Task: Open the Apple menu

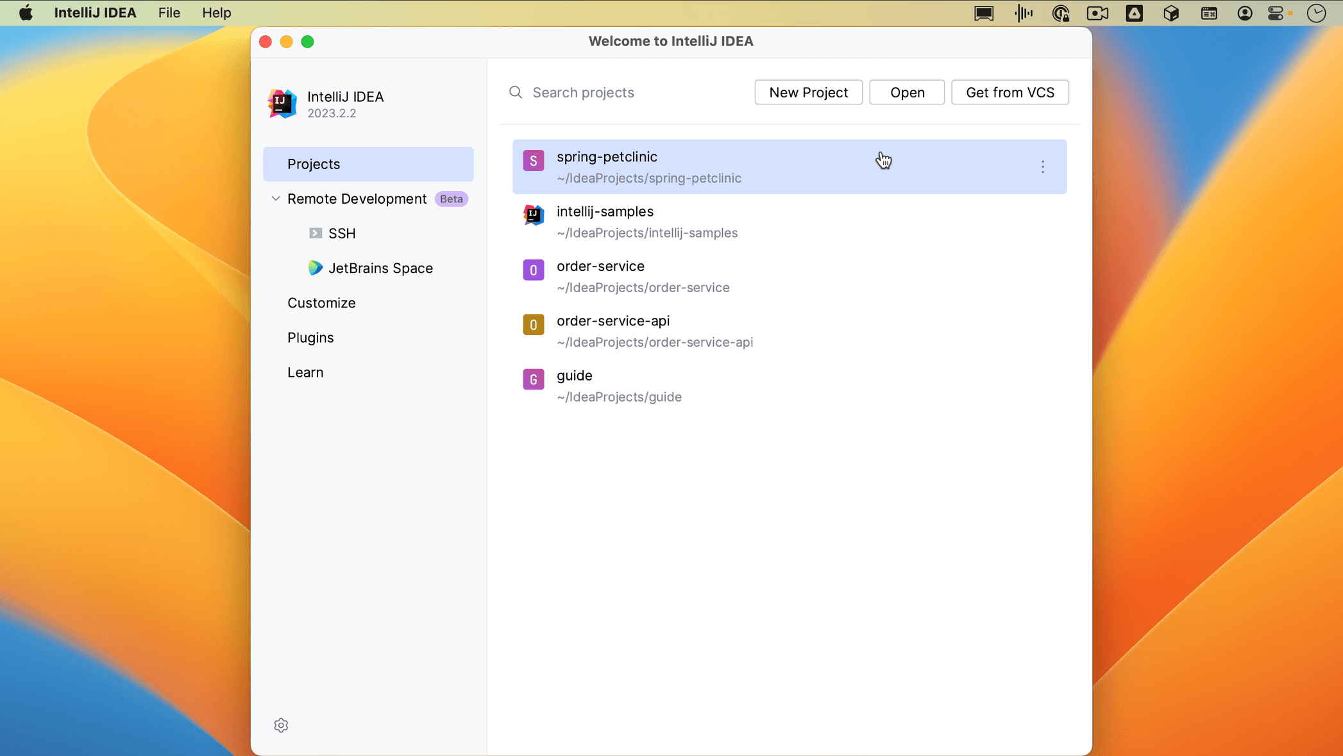Action: [x=26, y=13]
